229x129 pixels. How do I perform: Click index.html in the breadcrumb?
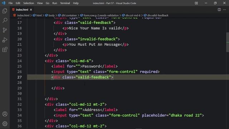click(x=23, y=15)
